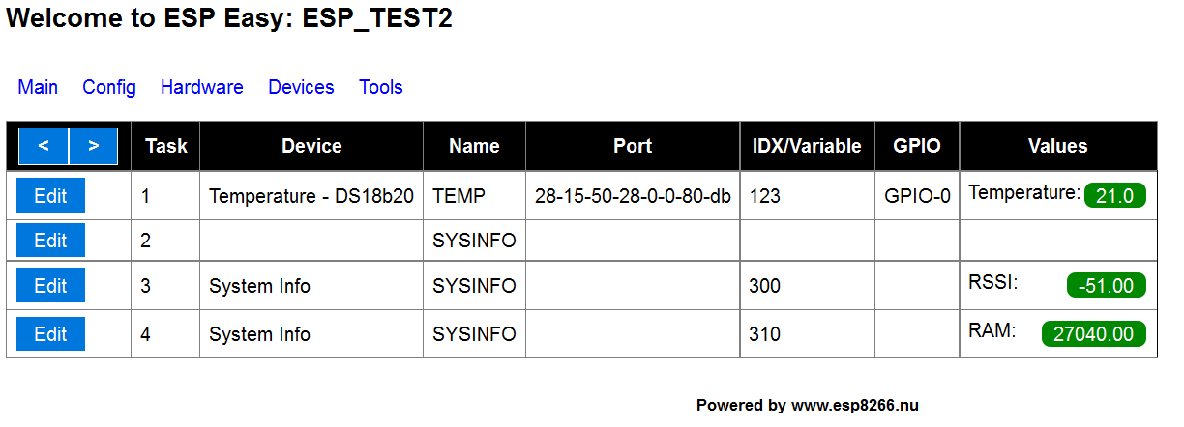
Task: Click the GPIO-0 cell in task 1
Action: pos(917,196)
